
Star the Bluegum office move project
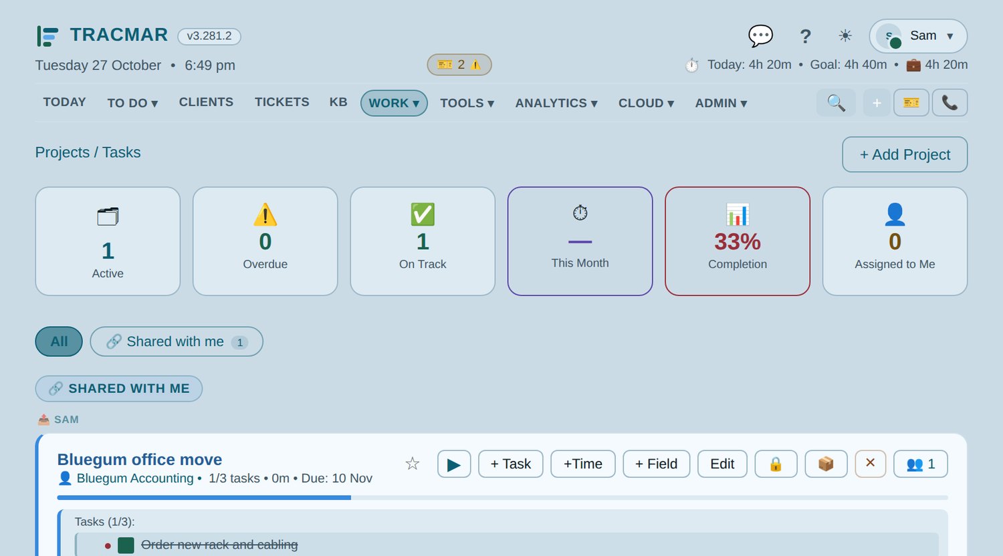coord(413,464)
